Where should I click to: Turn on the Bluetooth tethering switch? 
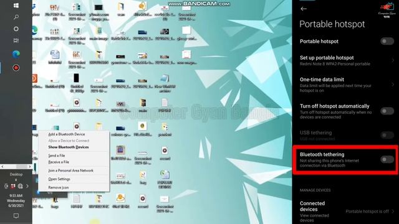(x=387, y=159)
